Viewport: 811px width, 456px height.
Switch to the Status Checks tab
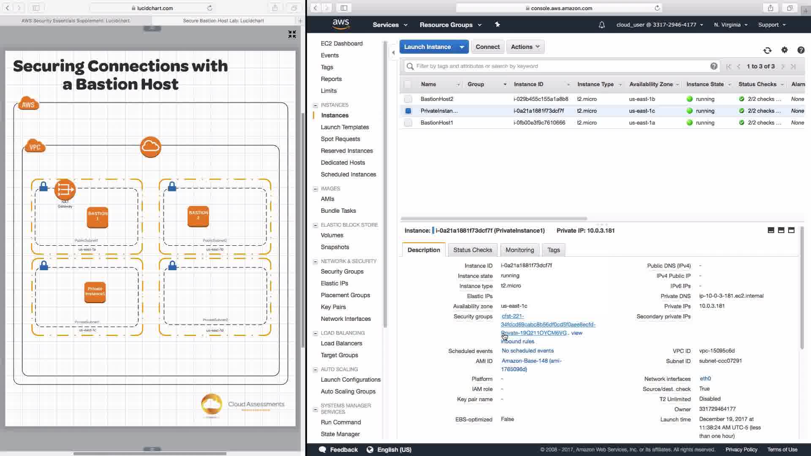coord(472,250)
